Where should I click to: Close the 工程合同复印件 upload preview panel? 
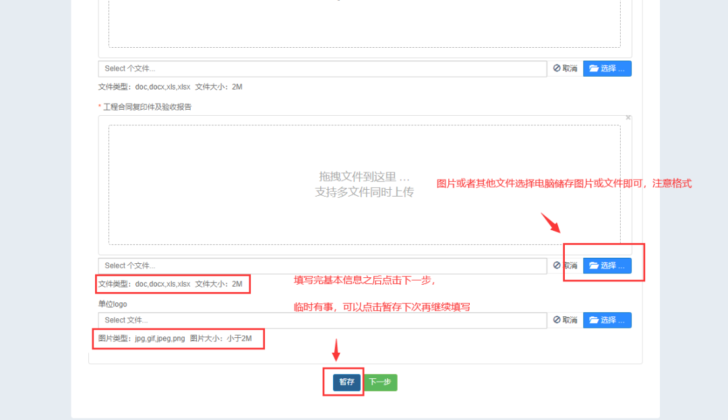point(628,118)
